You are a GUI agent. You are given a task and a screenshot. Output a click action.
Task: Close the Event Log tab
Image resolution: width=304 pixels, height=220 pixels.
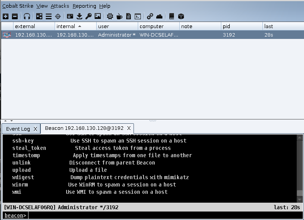point(35,129)
